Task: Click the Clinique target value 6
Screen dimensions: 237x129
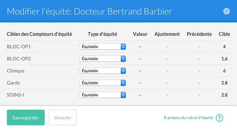Action: pyautogui.click(x=225, y=71)
